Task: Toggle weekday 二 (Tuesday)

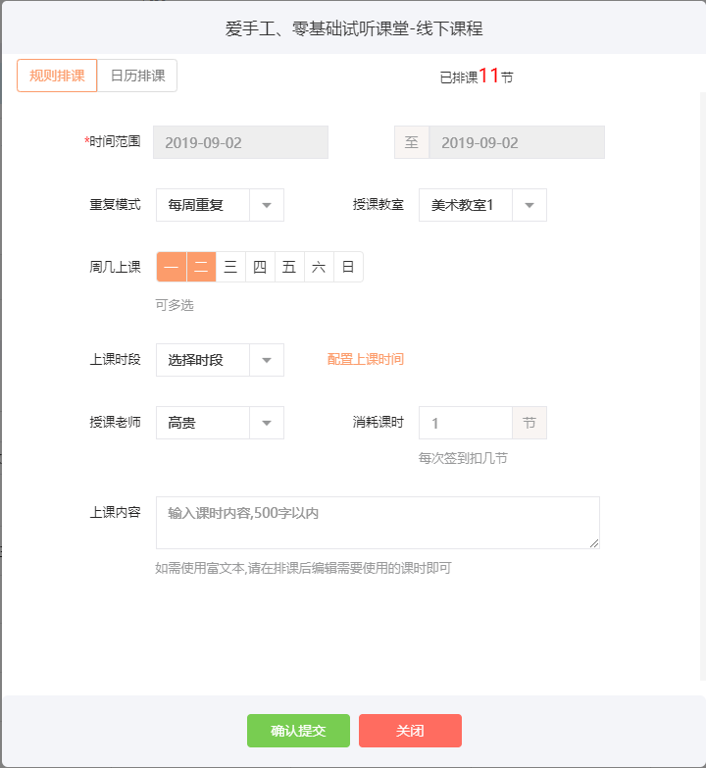Action: (x=201, y=267)
